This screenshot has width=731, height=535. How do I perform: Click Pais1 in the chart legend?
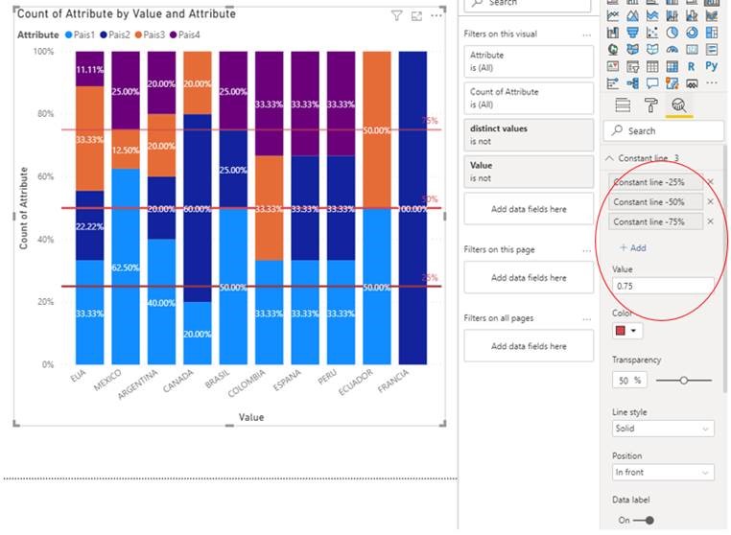click(x=81, y=35)
